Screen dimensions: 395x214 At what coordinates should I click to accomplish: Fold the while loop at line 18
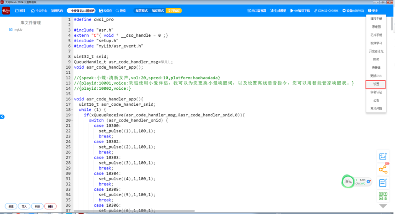tap(72, 110)
